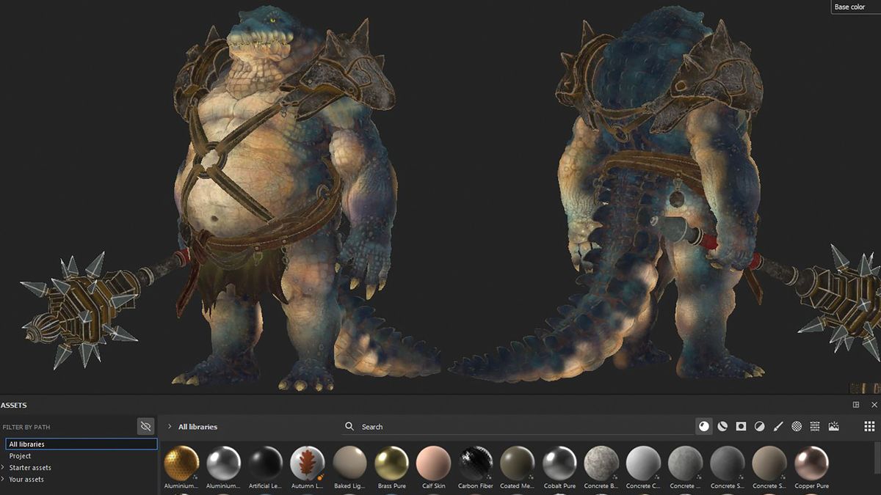The height and width of the screenshot is (495, 881).
Task: Select All libraries in the path list
Action: click(x=81, y=444)
